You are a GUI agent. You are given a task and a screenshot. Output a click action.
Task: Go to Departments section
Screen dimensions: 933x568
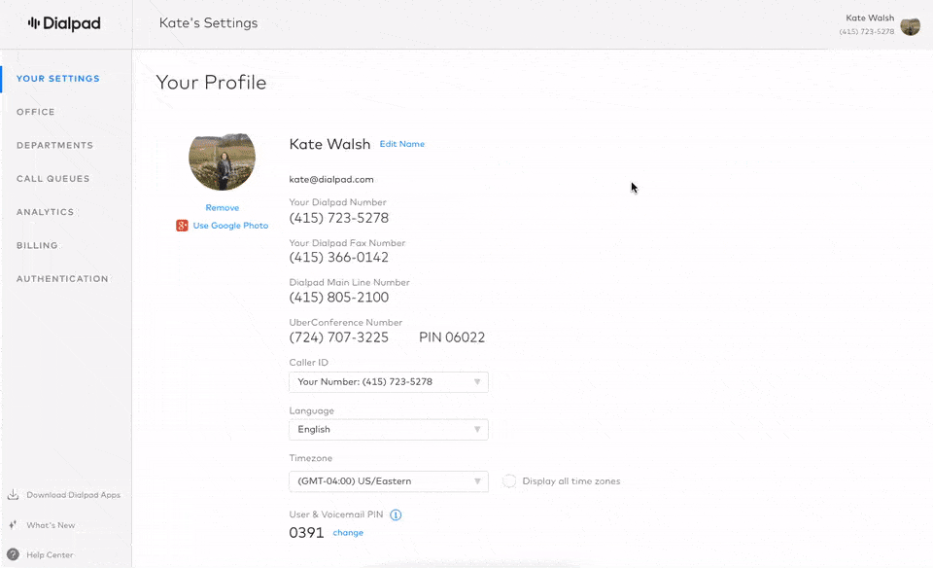pyautogui.click(x=54, y=145)
